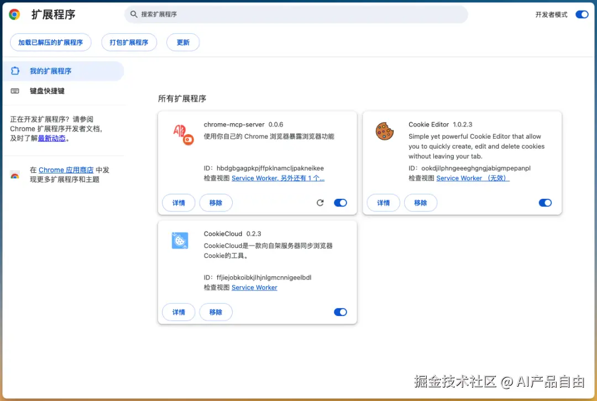Screen dimensions: 597x401
Task: Toggle 开发者模式 switch off
Action: [582, 14]
